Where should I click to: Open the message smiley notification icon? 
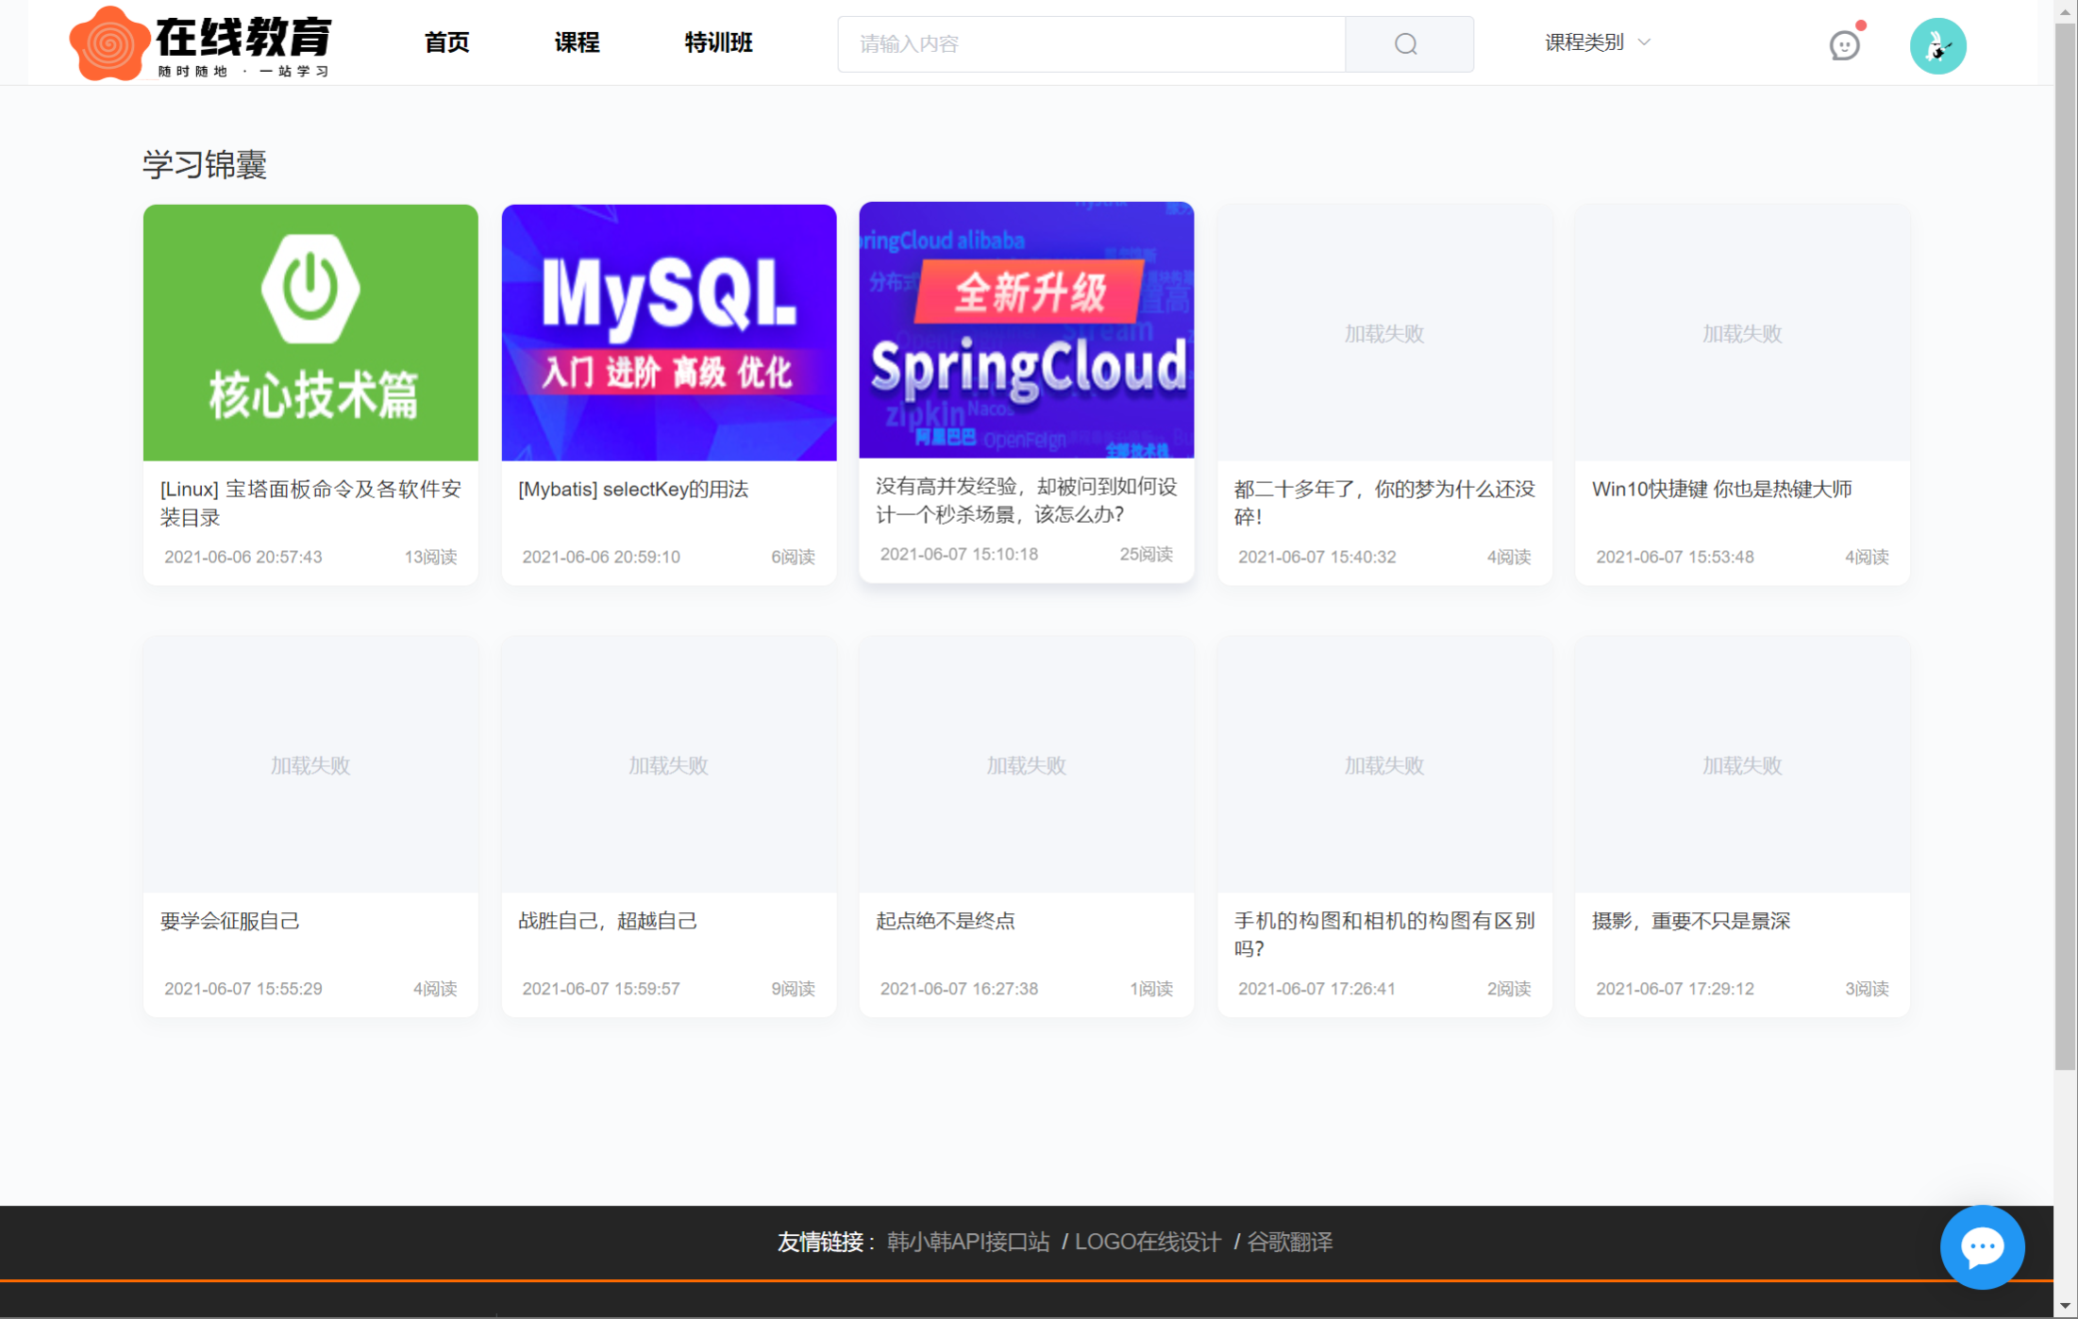(1843, 45)
